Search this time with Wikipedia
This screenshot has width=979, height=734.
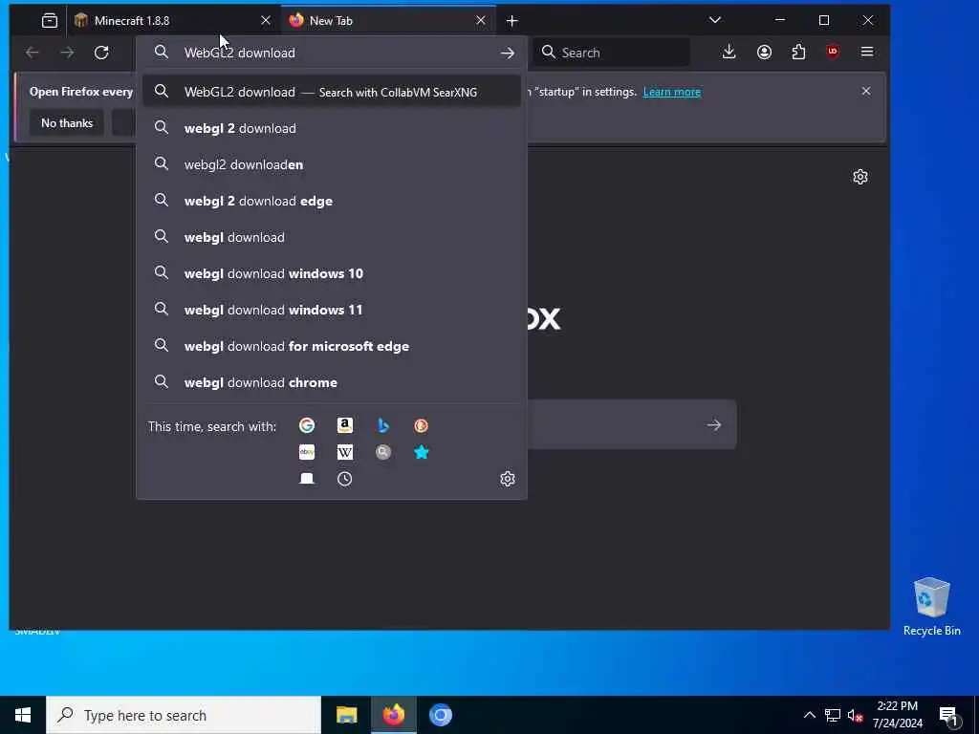[x=344, y=452]
